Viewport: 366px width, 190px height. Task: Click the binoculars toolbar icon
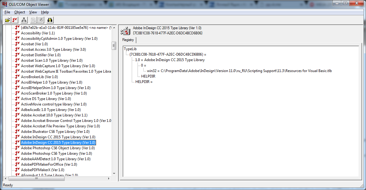50,20
